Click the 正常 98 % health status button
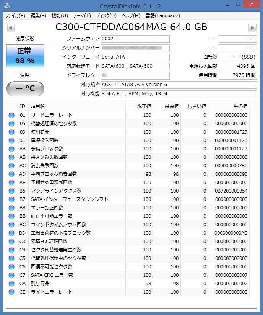Viewport: 263px width, 315px height. 25,56
